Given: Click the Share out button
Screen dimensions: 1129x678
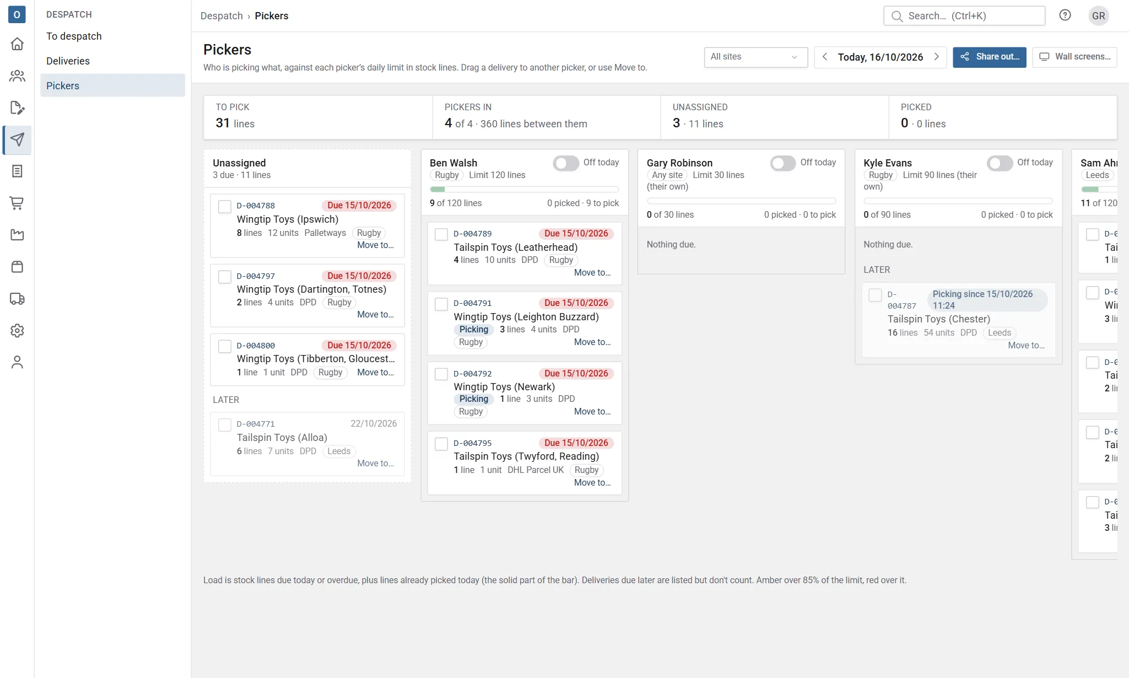Looking at the screenshot, I should pyautogui.click(x=989, y=57).
